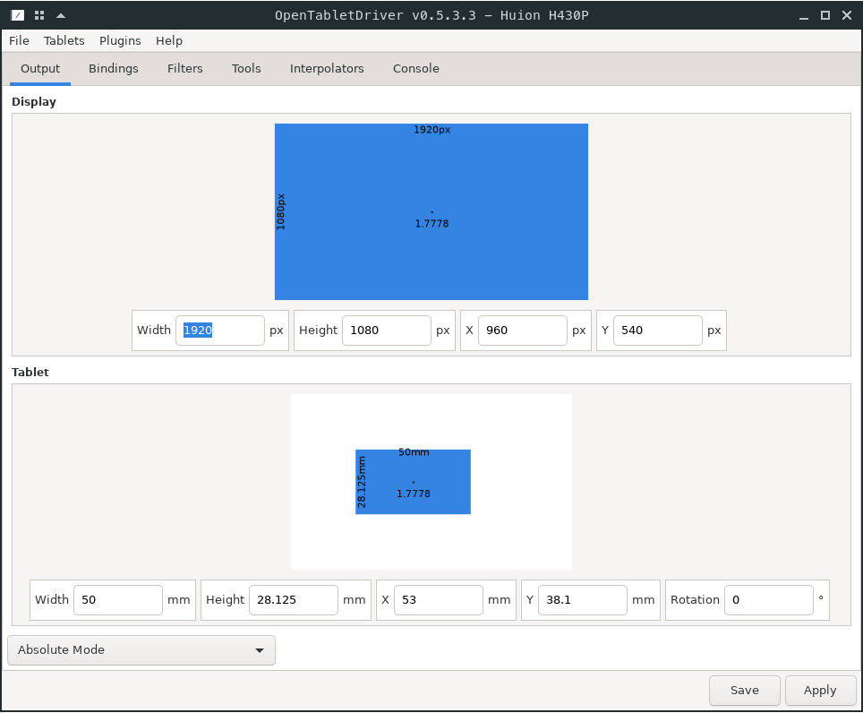The image size is (863, 713).
Task: Close the OpenTabletDriver window
Action: (x=847, y=15)
